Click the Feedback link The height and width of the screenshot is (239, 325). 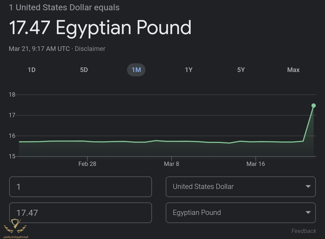click(x=304, y=231)
